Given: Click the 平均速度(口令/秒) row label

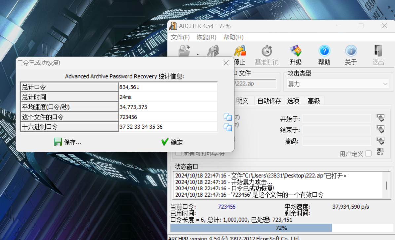Looking at the screenshot, I should click(70, 107).
